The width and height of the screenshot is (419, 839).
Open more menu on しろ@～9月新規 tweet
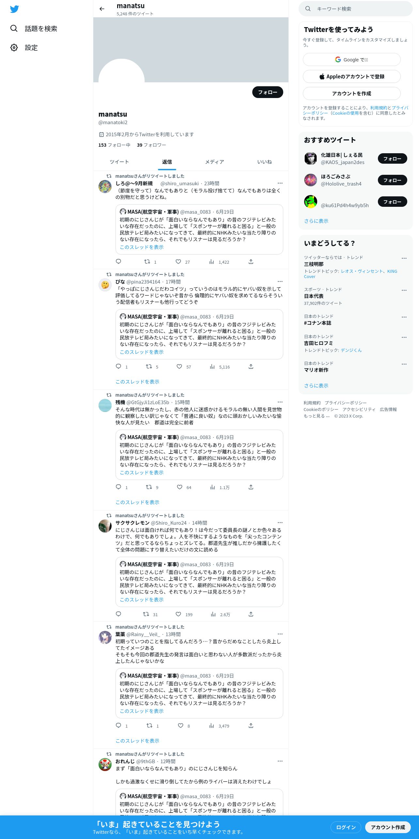click(x=280, y=183)
